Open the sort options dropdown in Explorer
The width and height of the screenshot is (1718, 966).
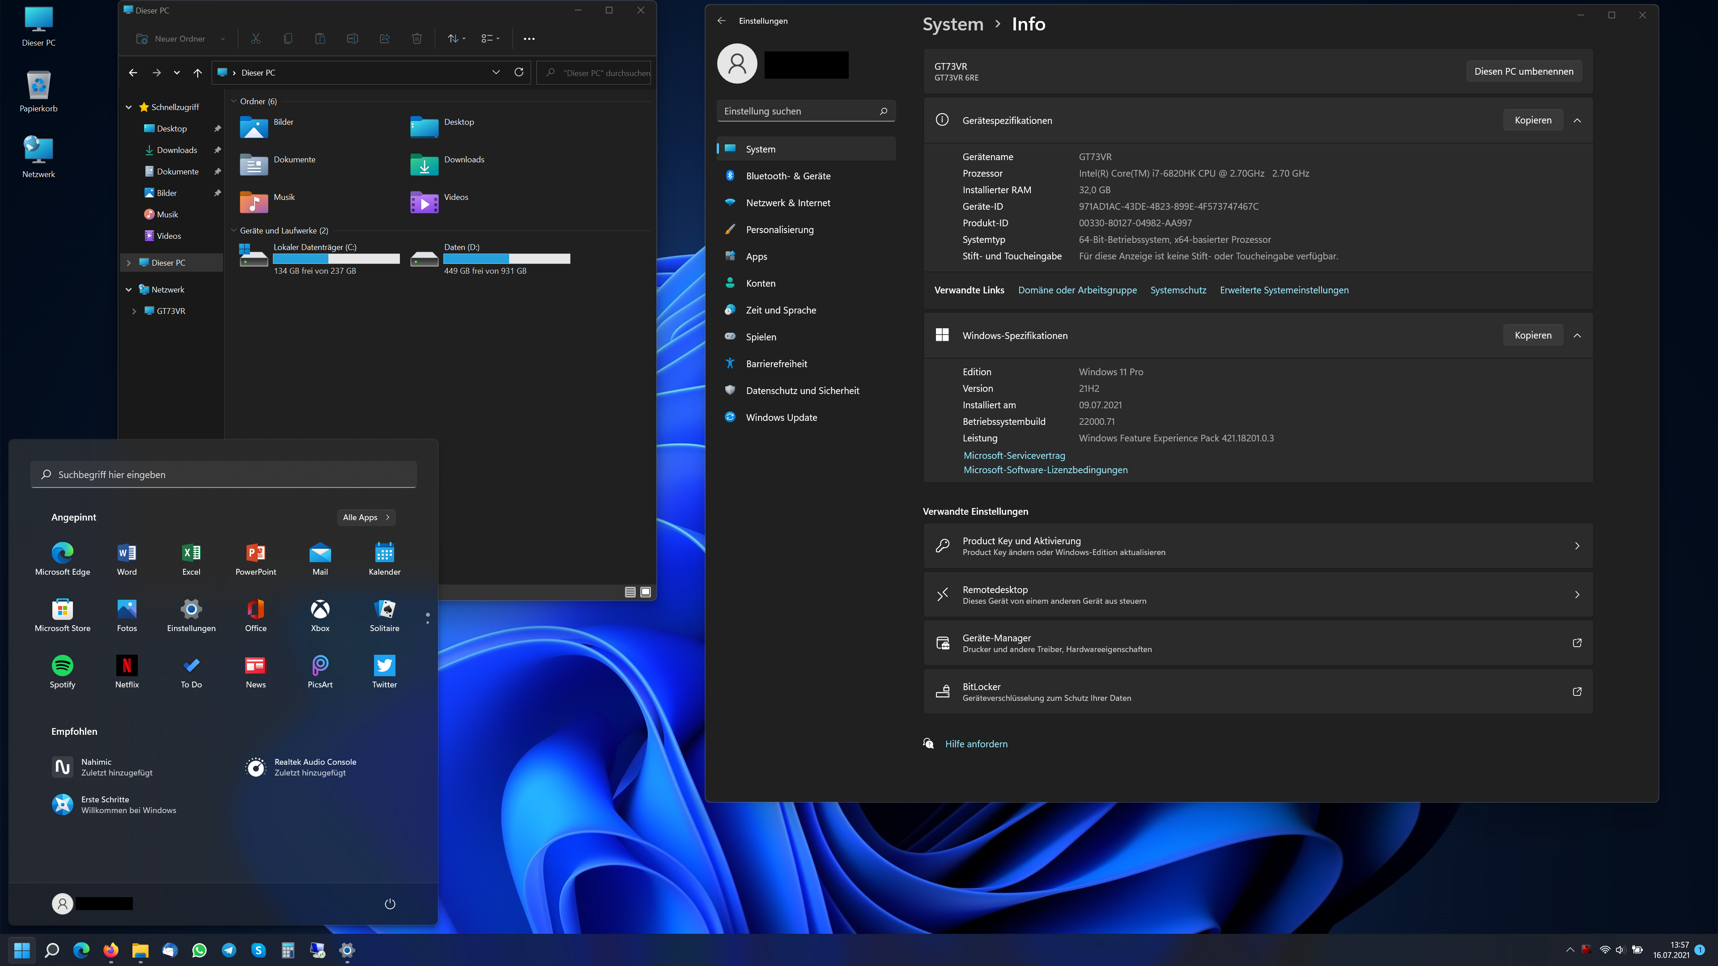click(x=456, y=38)
